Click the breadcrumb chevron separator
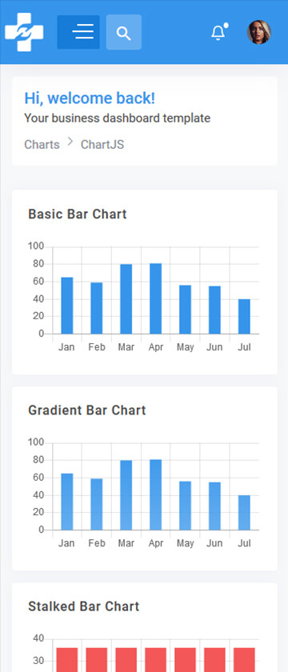Viewport: 288px width, 672px height. pos(70,141)
